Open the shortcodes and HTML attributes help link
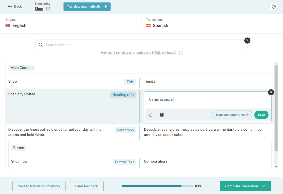283x194 pixels. [x=139, y=53]
